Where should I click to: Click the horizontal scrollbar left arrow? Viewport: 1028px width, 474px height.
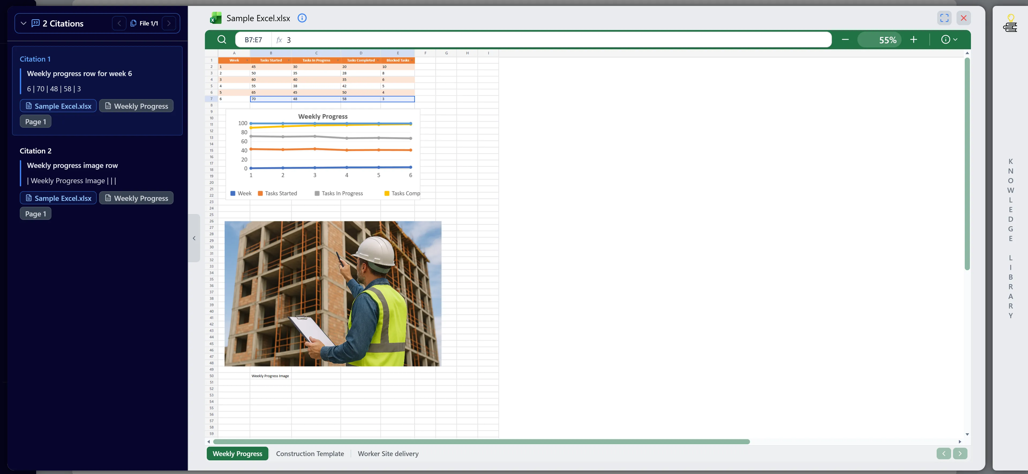tap(208, 442)
